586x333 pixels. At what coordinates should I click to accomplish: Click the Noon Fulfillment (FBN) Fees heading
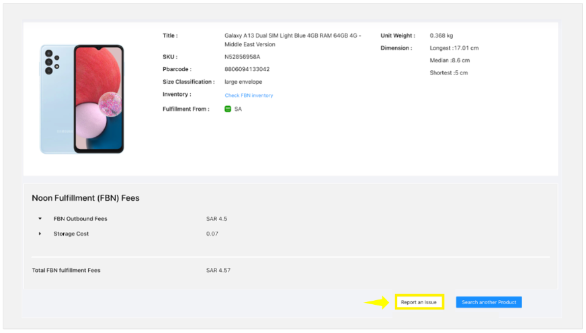(85, 198)
